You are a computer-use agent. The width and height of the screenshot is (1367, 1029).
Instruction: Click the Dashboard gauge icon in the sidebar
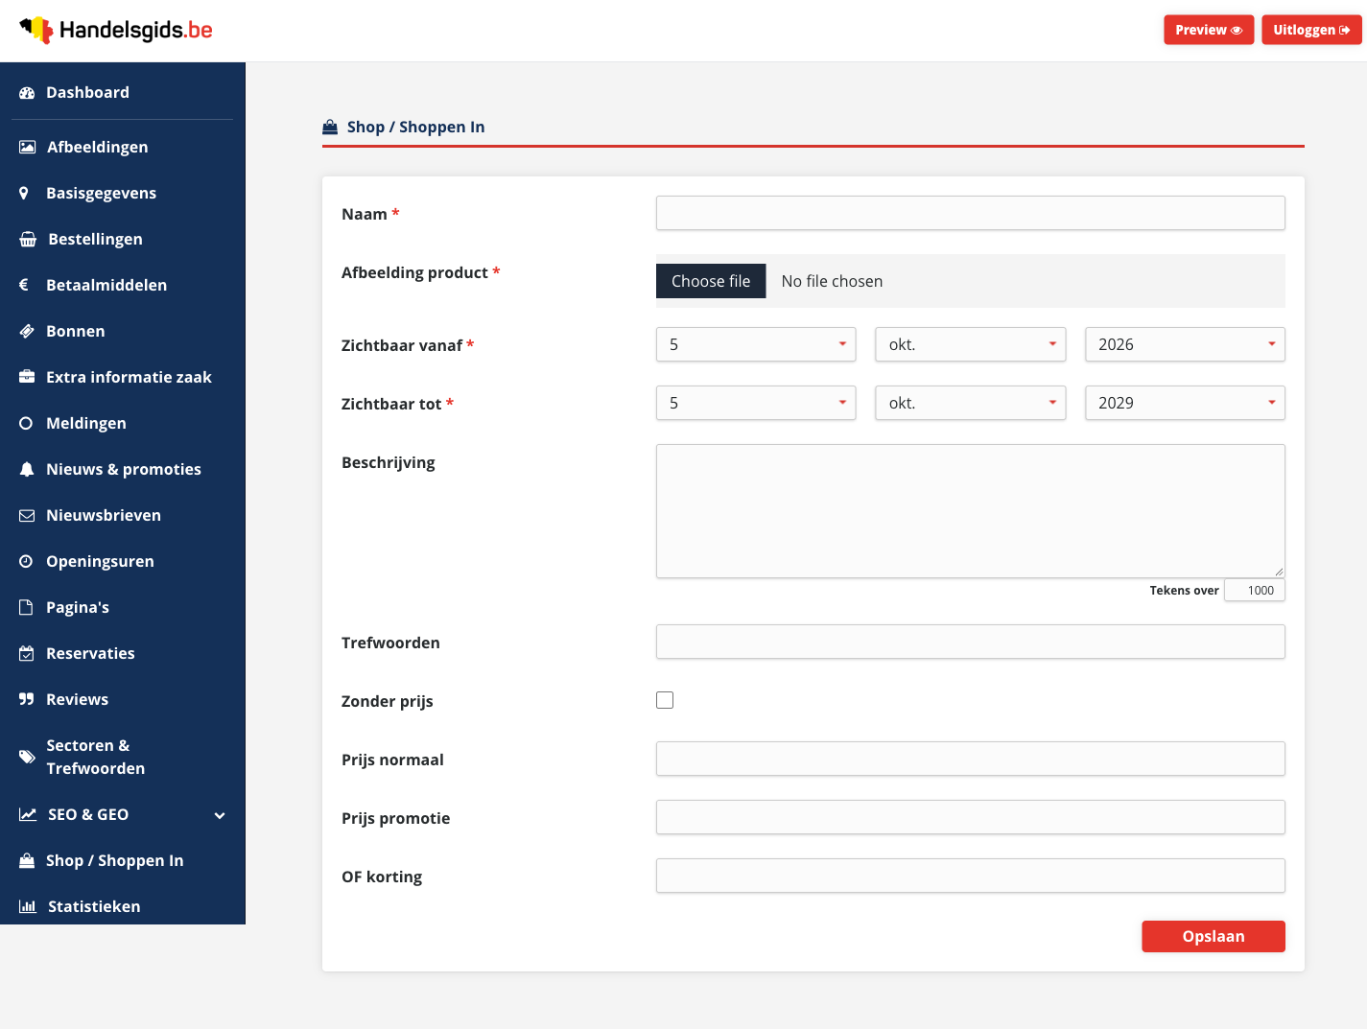point(27,93)
